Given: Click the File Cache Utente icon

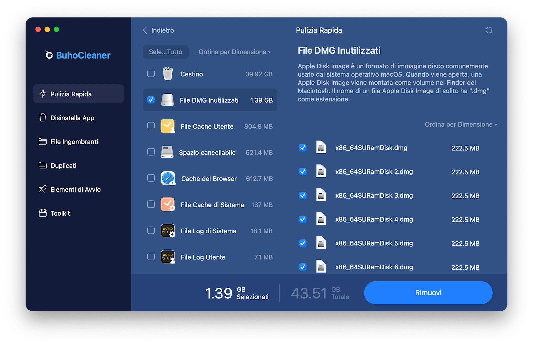Looking at the screenshot, I should click(x=168, y=126).
